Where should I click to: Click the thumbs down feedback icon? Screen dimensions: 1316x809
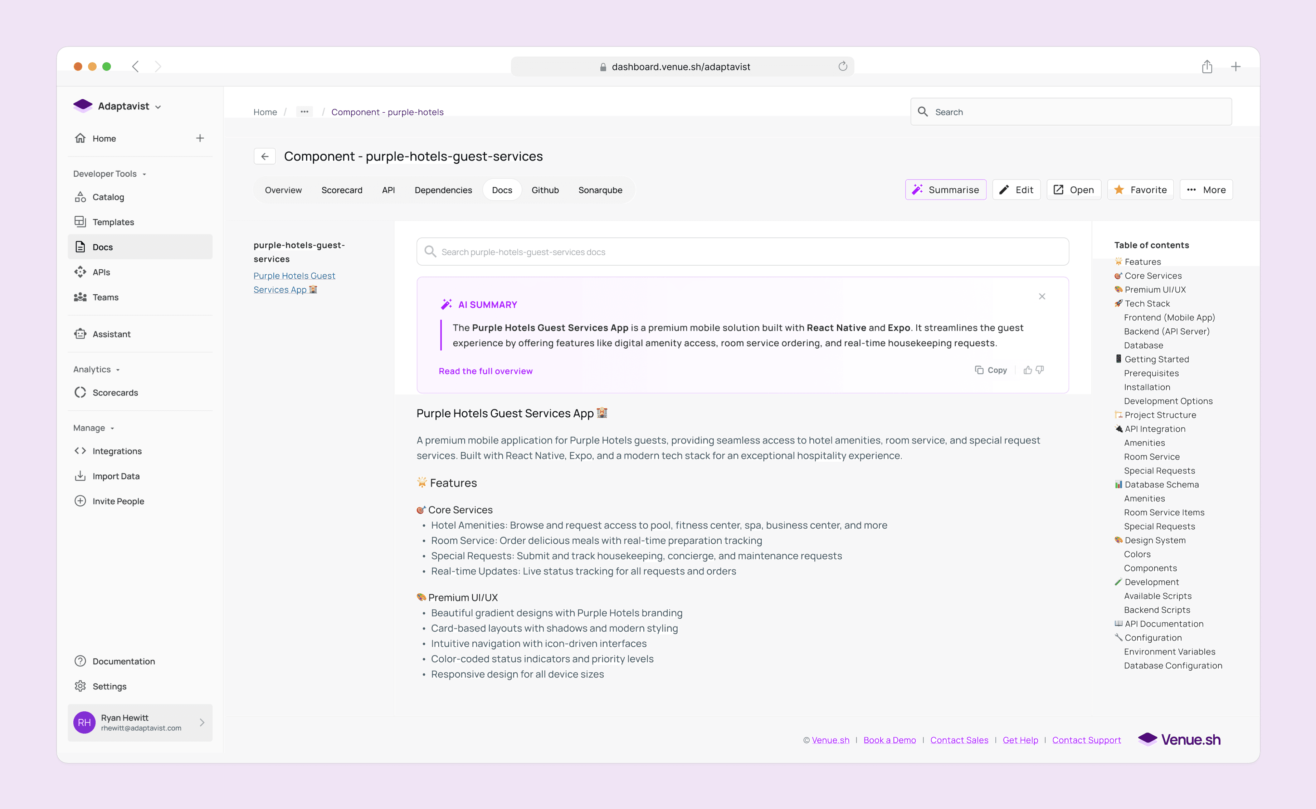coord(1040,370)
